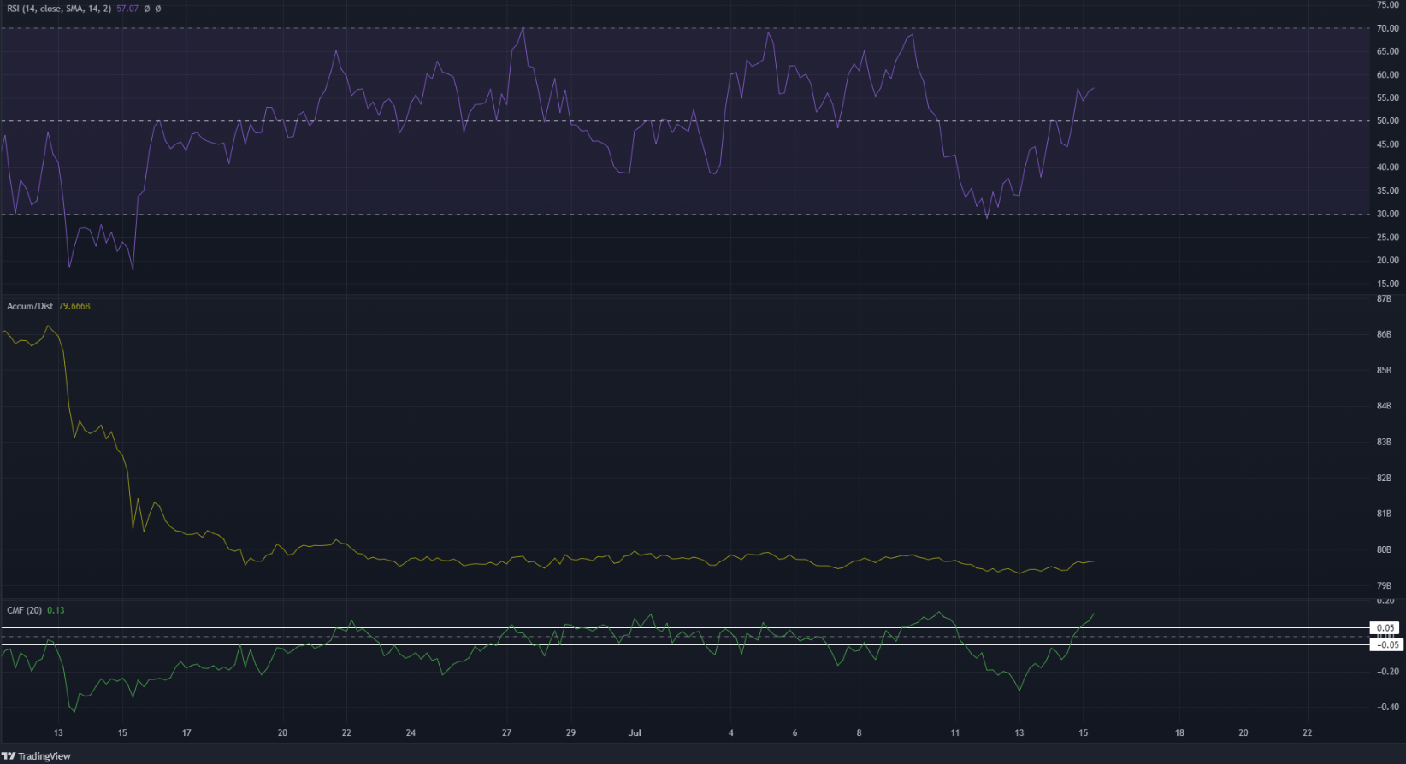The width and height of the screenshot is (1406, 764).
Task: Click the 25.00 level on RSI scale
Action: coord(1387,237)
